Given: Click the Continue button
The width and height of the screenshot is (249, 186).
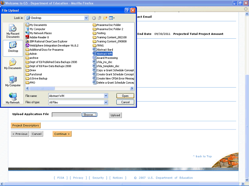Looking at the screenshot, I should click(x=62, y=134).
